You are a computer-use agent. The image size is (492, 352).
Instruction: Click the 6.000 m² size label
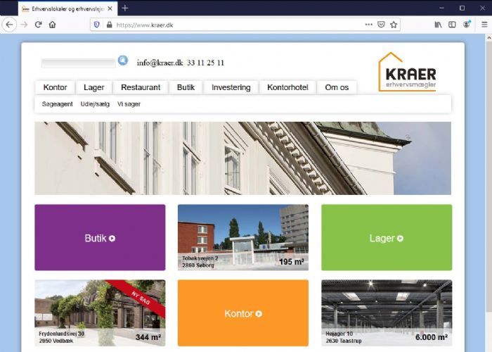tap(431, 337)
